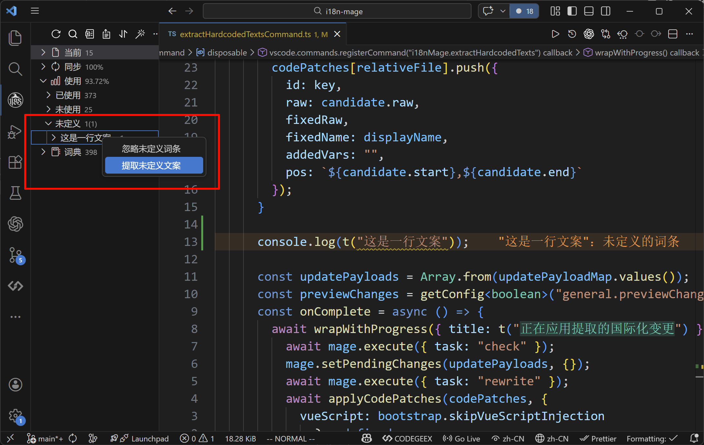Toggle the primary side bar layout button
This screenshot has width=704, height=445.
(572, 11)
